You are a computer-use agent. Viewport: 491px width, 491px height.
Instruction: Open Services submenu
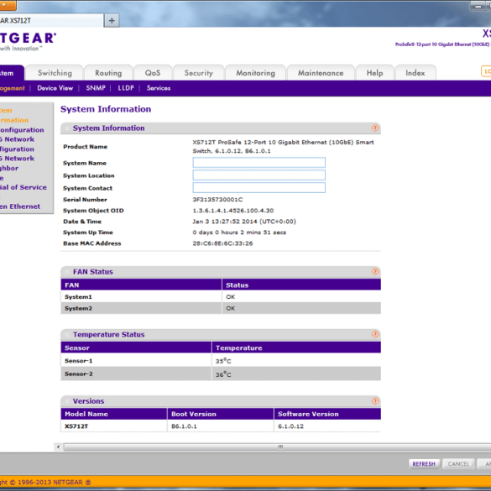(x=159, y=88)
